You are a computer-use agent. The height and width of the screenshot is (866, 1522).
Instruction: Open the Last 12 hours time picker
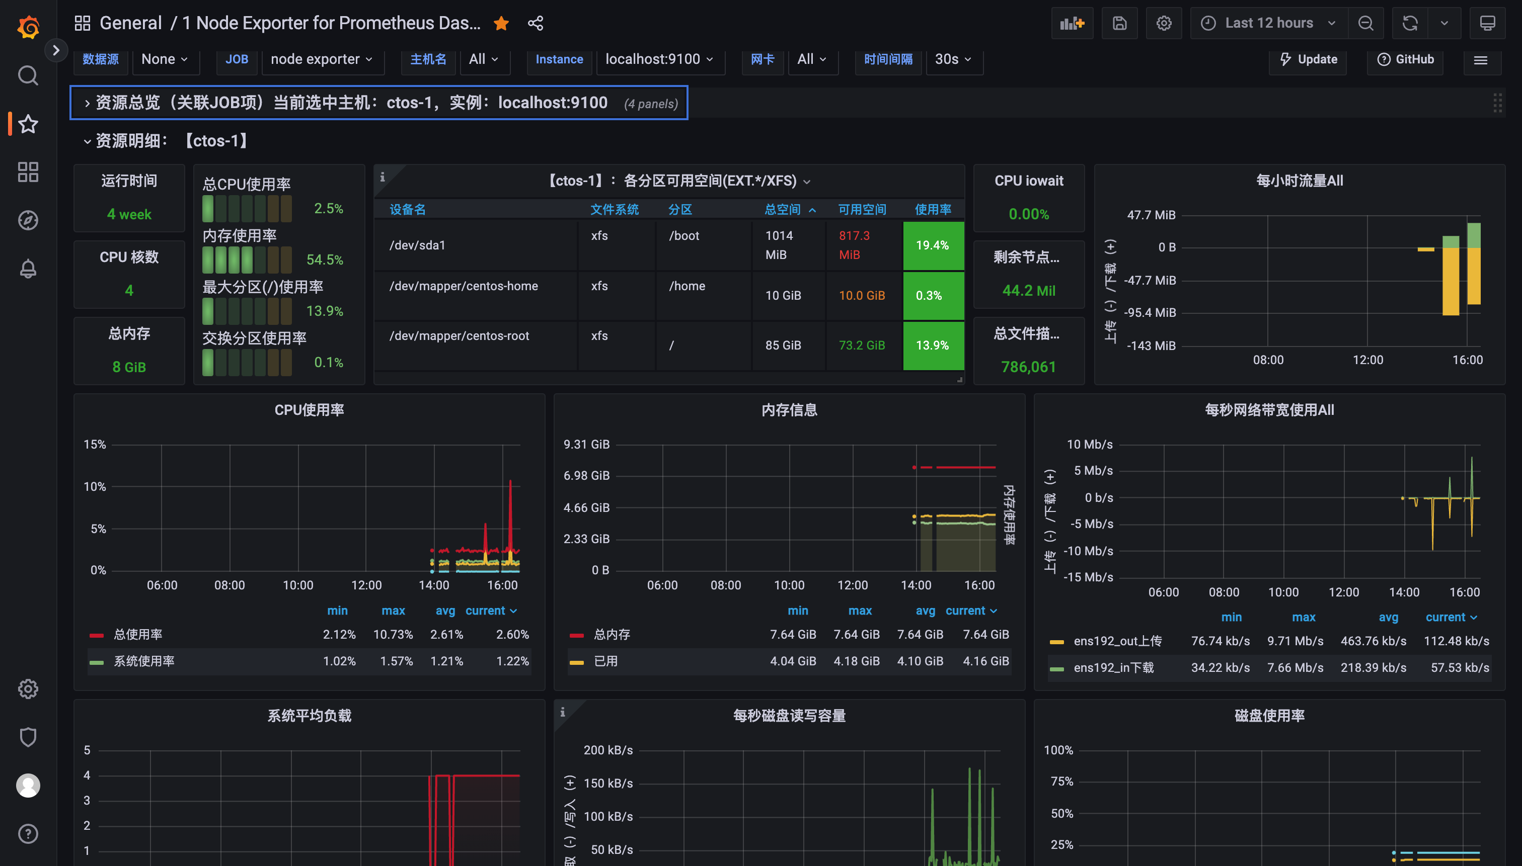(1268, 23)
